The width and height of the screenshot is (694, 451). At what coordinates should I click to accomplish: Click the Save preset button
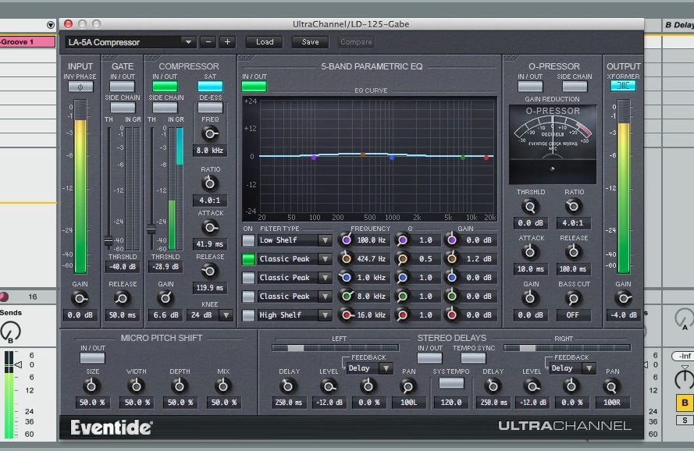[310, 42]
